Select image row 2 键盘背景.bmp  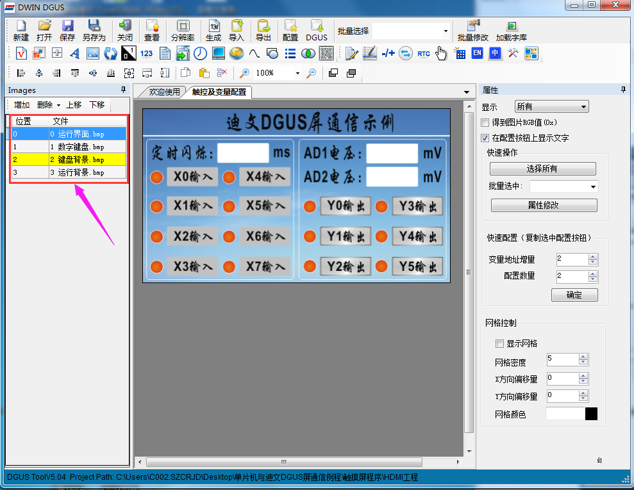point(69,159)
